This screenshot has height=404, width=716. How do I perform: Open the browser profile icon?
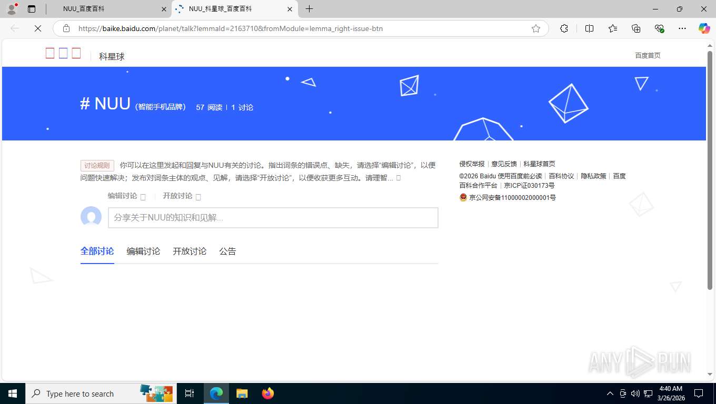[12, 9]
